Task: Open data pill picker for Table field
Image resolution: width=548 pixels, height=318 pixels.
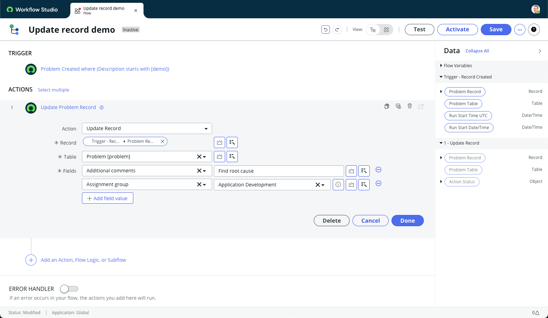Action: tap(232, 157)
